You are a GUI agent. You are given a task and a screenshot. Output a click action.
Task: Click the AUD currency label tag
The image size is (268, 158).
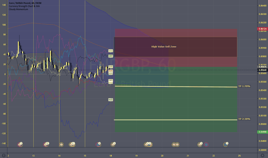(x=110, y=100)
